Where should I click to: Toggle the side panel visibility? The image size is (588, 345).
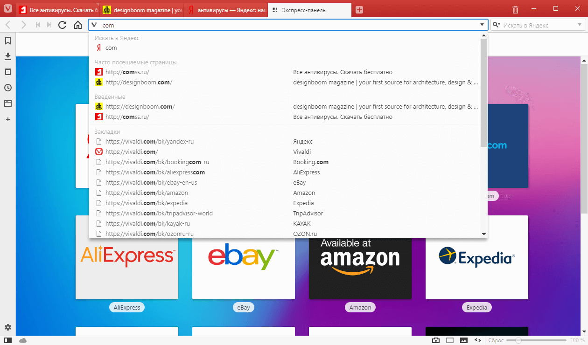coord(7,340)
